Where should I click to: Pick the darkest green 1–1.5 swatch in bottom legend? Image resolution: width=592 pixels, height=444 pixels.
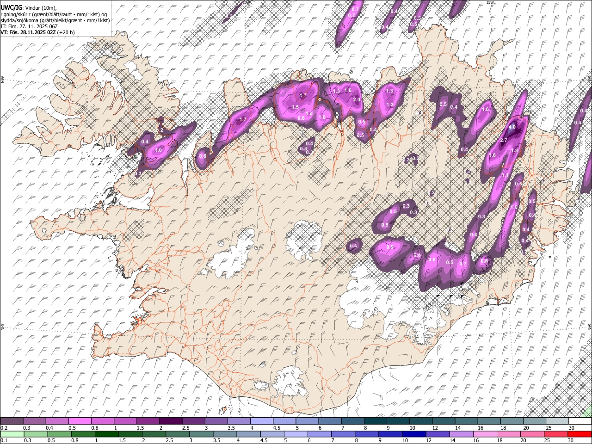[107, 434]
